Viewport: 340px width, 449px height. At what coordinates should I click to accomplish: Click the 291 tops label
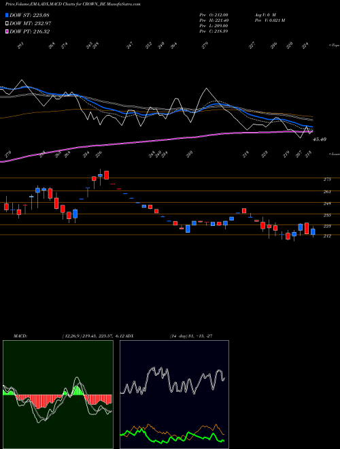pos(20,46)
